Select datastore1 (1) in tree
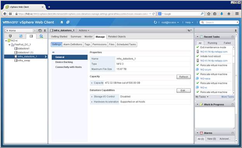242x148 pixels. pos(26,52)
